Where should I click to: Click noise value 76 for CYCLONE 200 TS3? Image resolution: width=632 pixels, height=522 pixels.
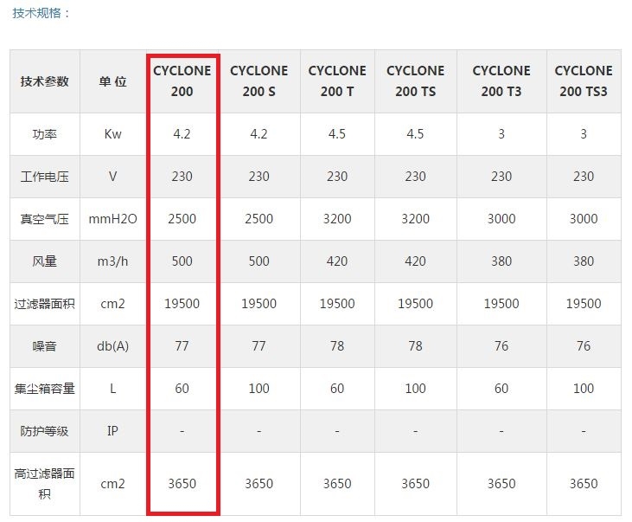[x=584, y=346]
